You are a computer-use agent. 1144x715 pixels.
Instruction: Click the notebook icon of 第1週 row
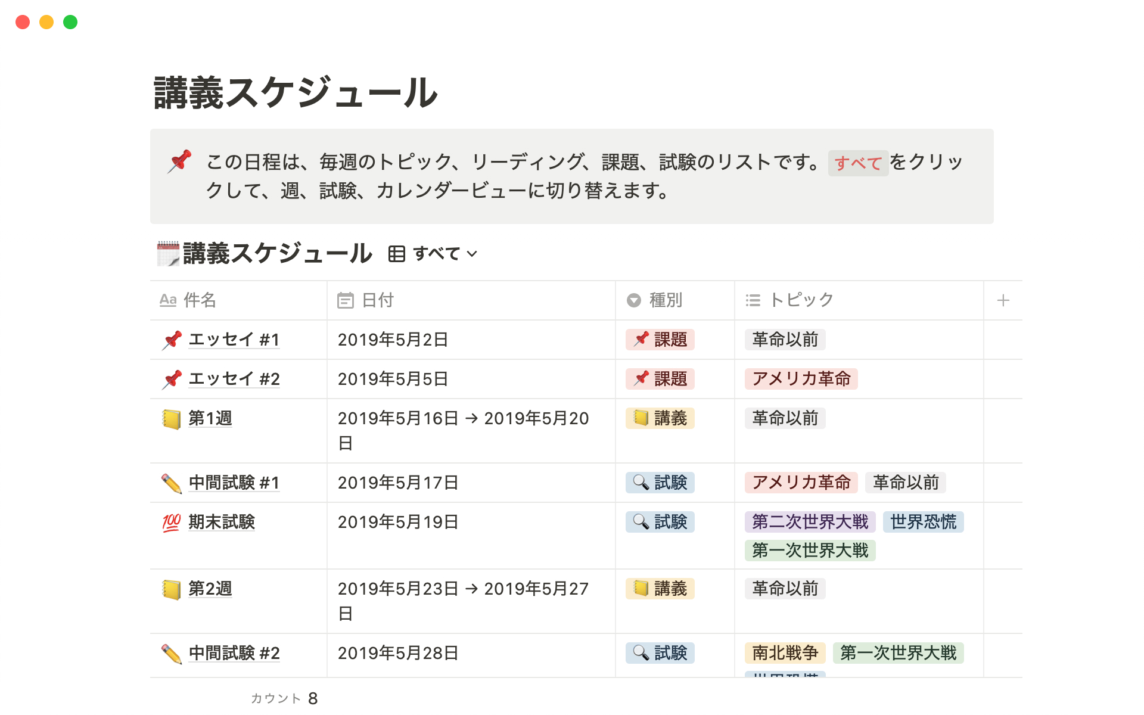[172, 419]
